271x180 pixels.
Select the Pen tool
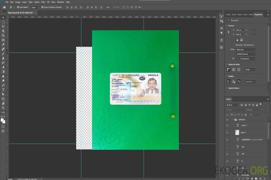pyautogui.click(x=3, y=85)
